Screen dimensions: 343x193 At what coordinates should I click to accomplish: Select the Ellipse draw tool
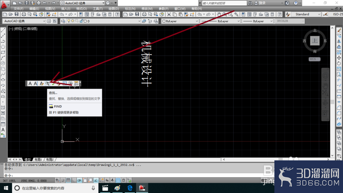3,80
